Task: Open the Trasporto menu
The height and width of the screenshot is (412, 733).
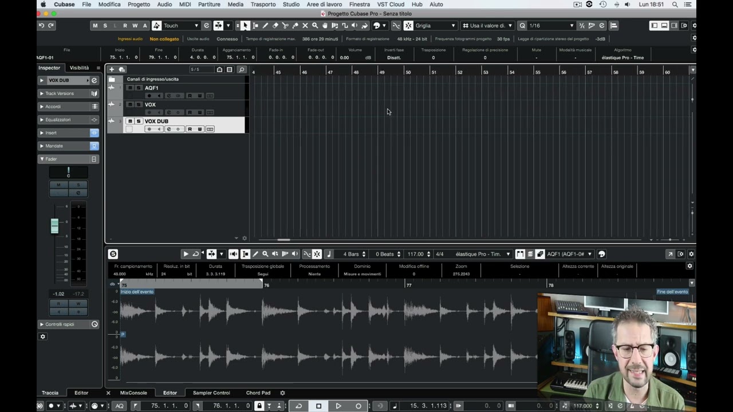Action: [263, 4]
